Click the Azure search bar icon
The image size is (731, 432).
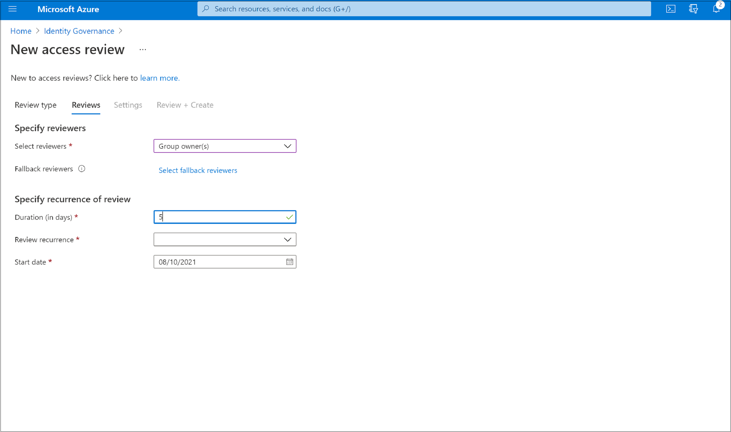point(205,9)
